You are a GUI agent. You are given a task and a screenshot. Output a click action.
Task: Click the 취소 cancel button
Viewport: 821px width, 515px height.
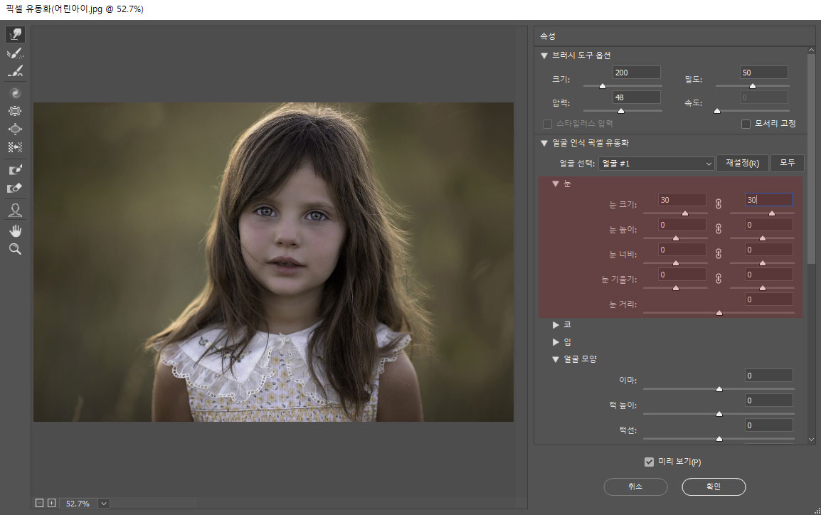(635, 487)
